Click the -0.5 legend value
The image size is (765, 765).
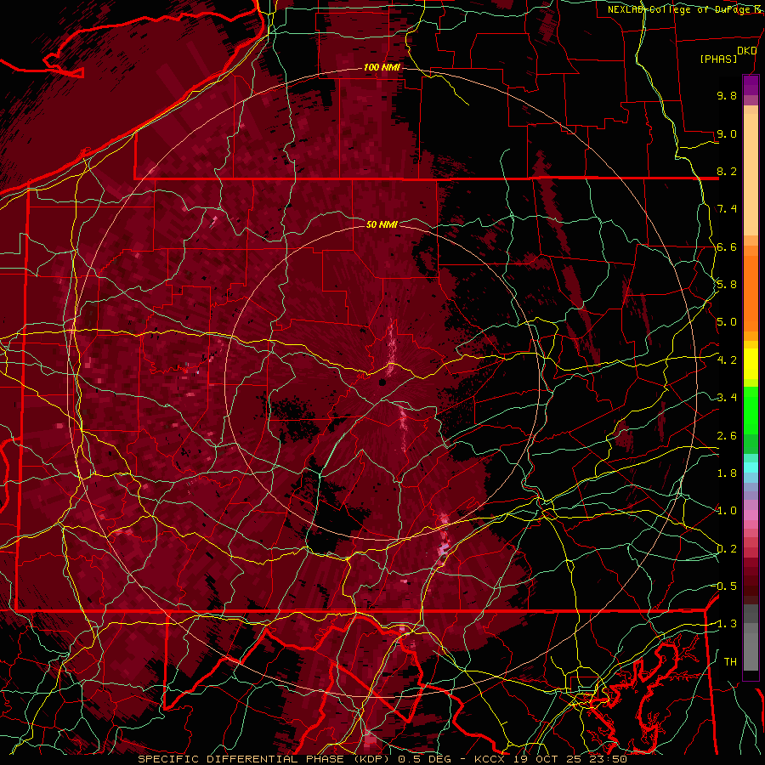725,586
